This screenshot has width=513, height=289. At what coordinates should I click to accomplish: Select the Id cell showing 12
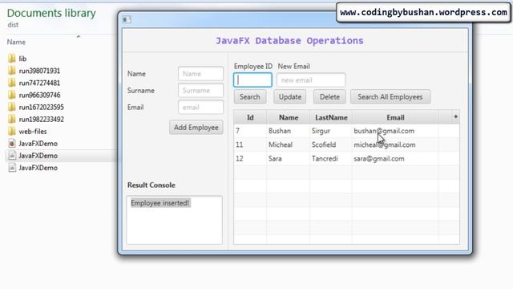pyautogui.click(x=250, y=159)
